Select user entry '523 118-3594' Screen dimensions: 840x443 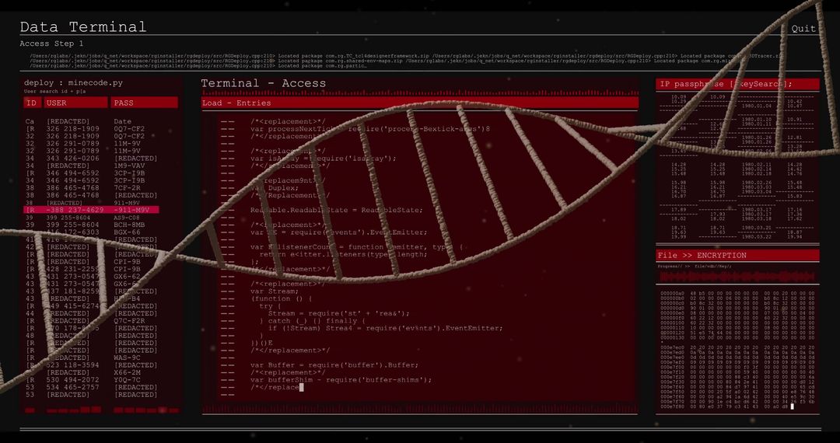pos(72,365)
